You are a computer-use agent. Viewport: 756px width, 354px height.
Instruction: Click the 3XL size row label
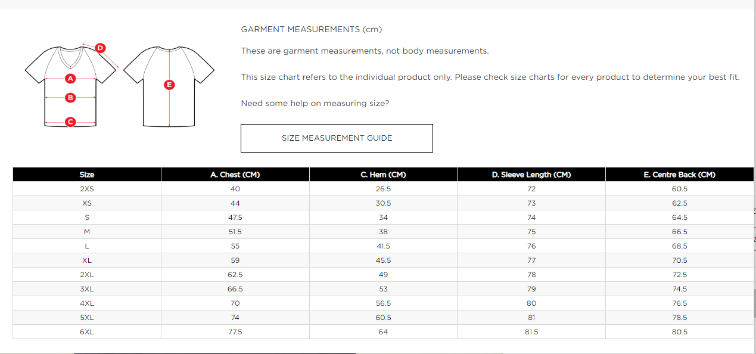click(x=87, y=289)
